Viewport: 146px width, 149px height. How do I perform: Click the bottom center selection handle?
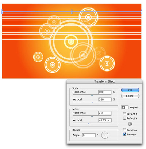72,13
